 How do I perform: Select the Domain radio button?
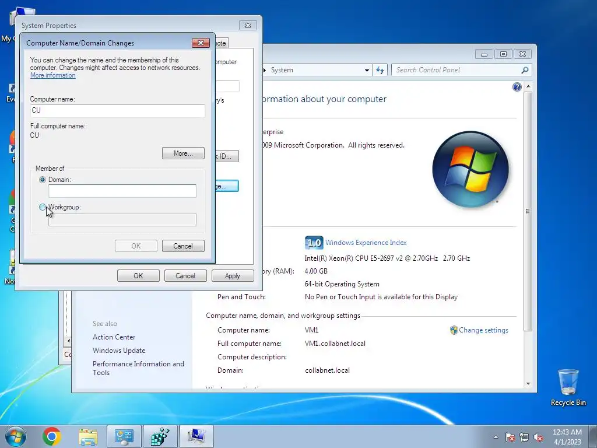pyautogui.click(x=43, y=180)
